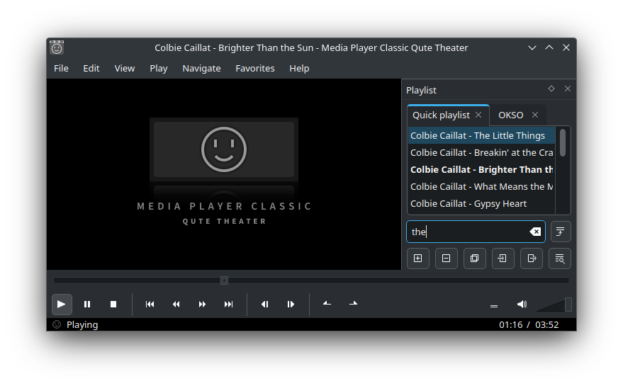Add item to playlist with plus icon

pos(418,259)
